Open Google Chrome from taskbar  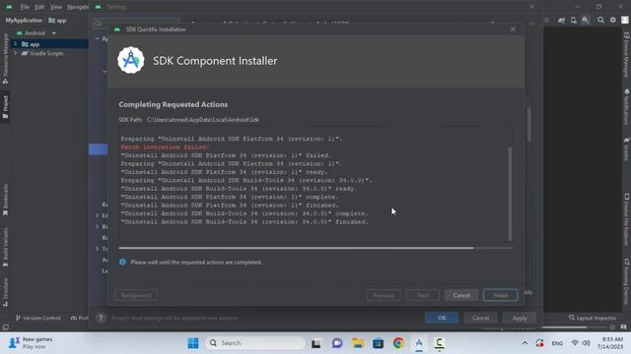pyautogui.click(x=398, y=343)
